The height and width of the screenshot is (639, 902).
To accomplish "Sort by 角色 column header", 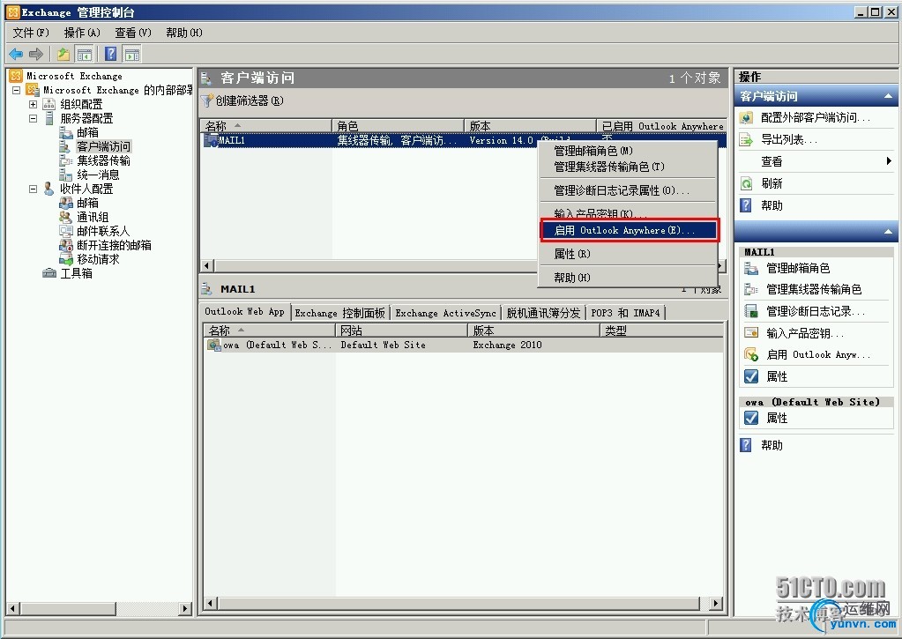I will click(x=398, y=126).
